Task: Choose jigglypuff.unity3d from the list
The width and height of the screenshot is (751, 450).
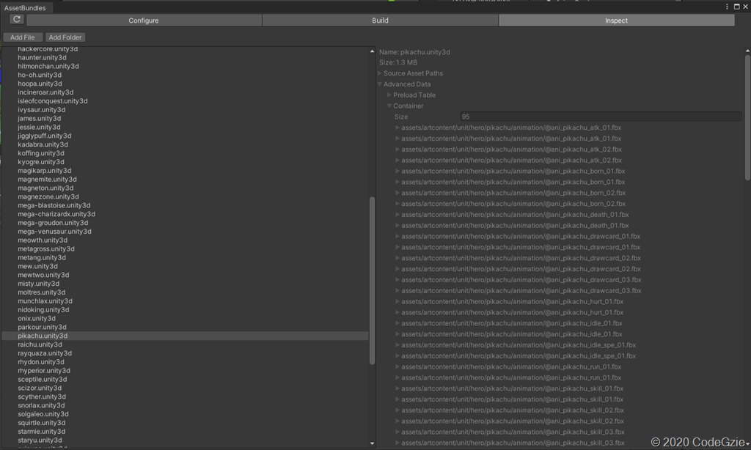Action: 45,136
